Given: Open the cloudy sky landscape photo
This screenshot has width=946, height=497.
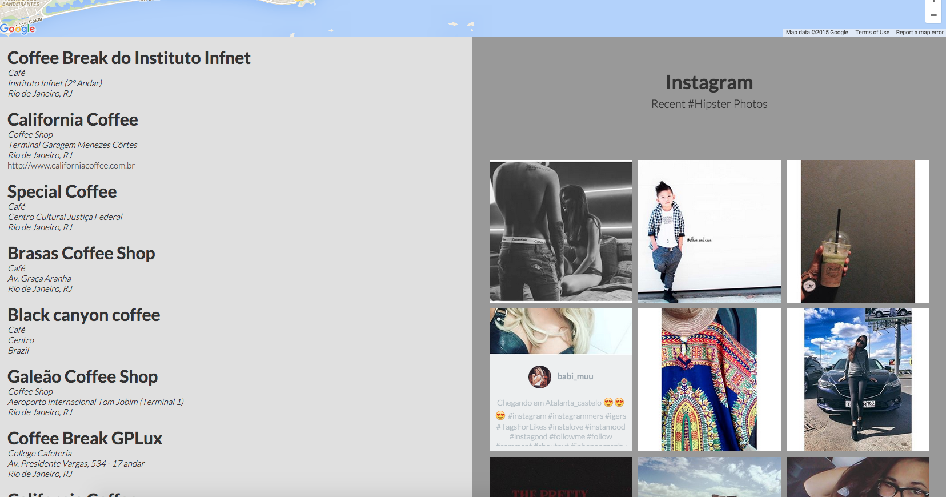Looking at the screenshot, I should click(x=709, y=477).
